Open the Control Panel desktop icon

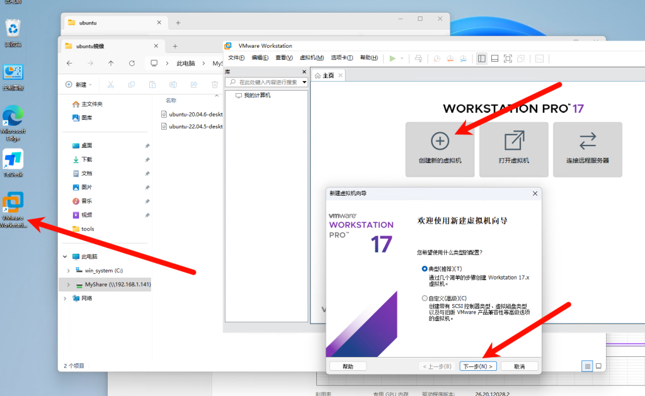tap(13, 77)
